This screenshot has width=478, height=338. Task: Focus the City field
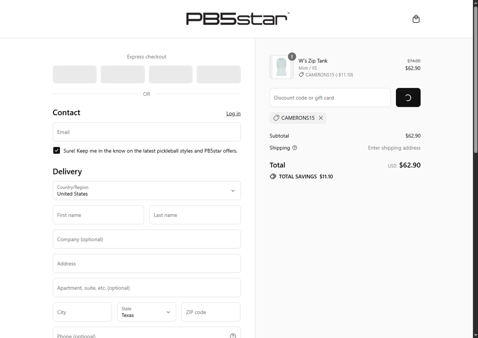(x=82, y=312)
